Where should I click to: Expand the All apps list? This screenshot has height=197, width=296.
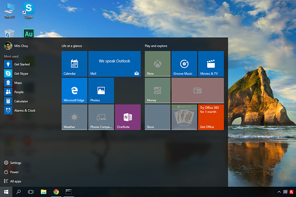[x=15, y=181]
